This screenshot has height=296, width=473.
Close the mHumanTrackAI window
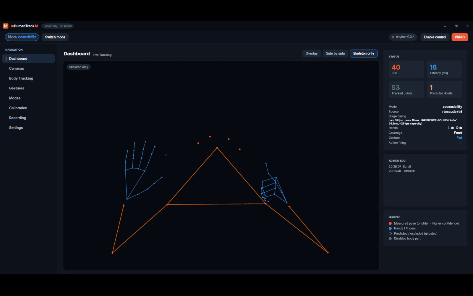pos(467,26)
